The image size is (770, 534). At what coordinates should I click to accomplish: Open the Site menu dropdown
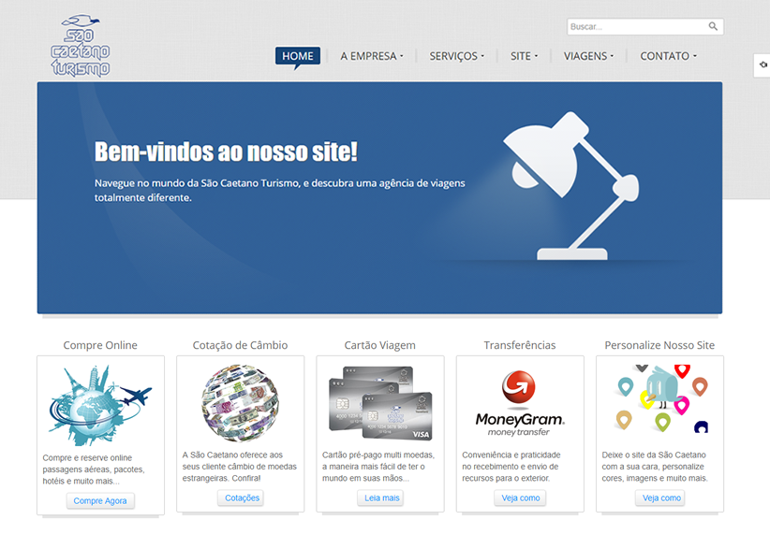point(524,56)
